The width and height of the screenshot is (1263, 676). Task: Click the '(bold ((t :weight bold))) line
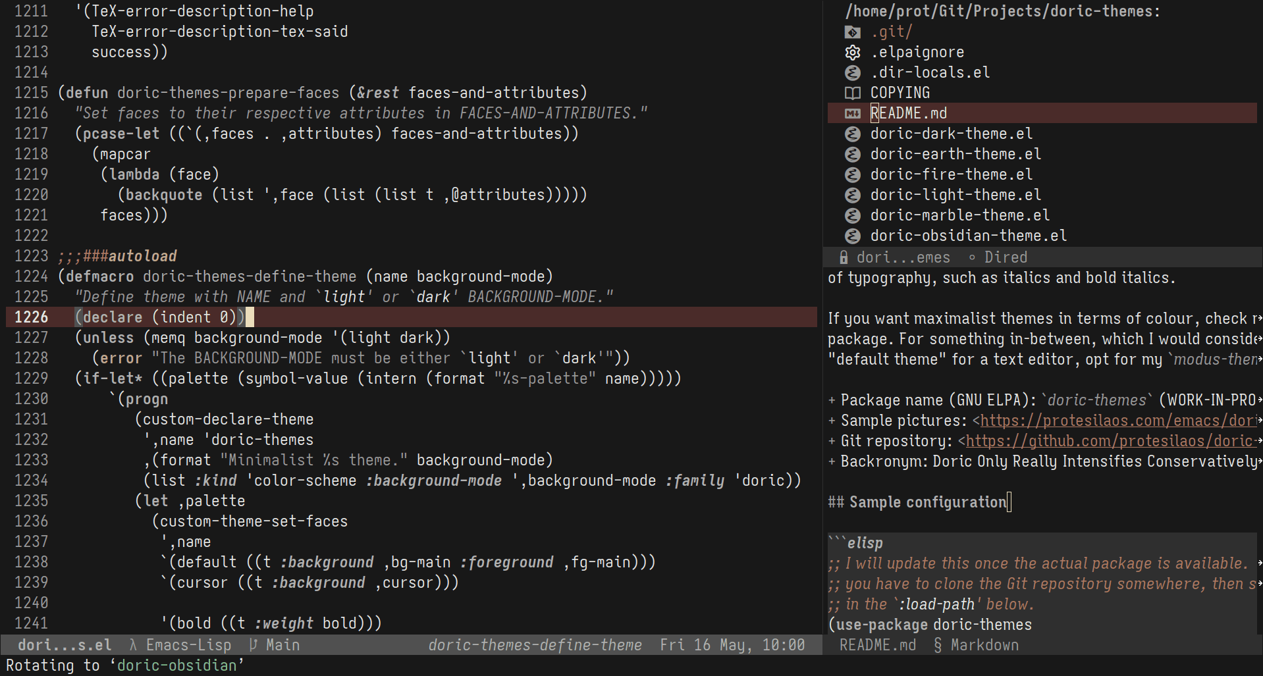271,623
